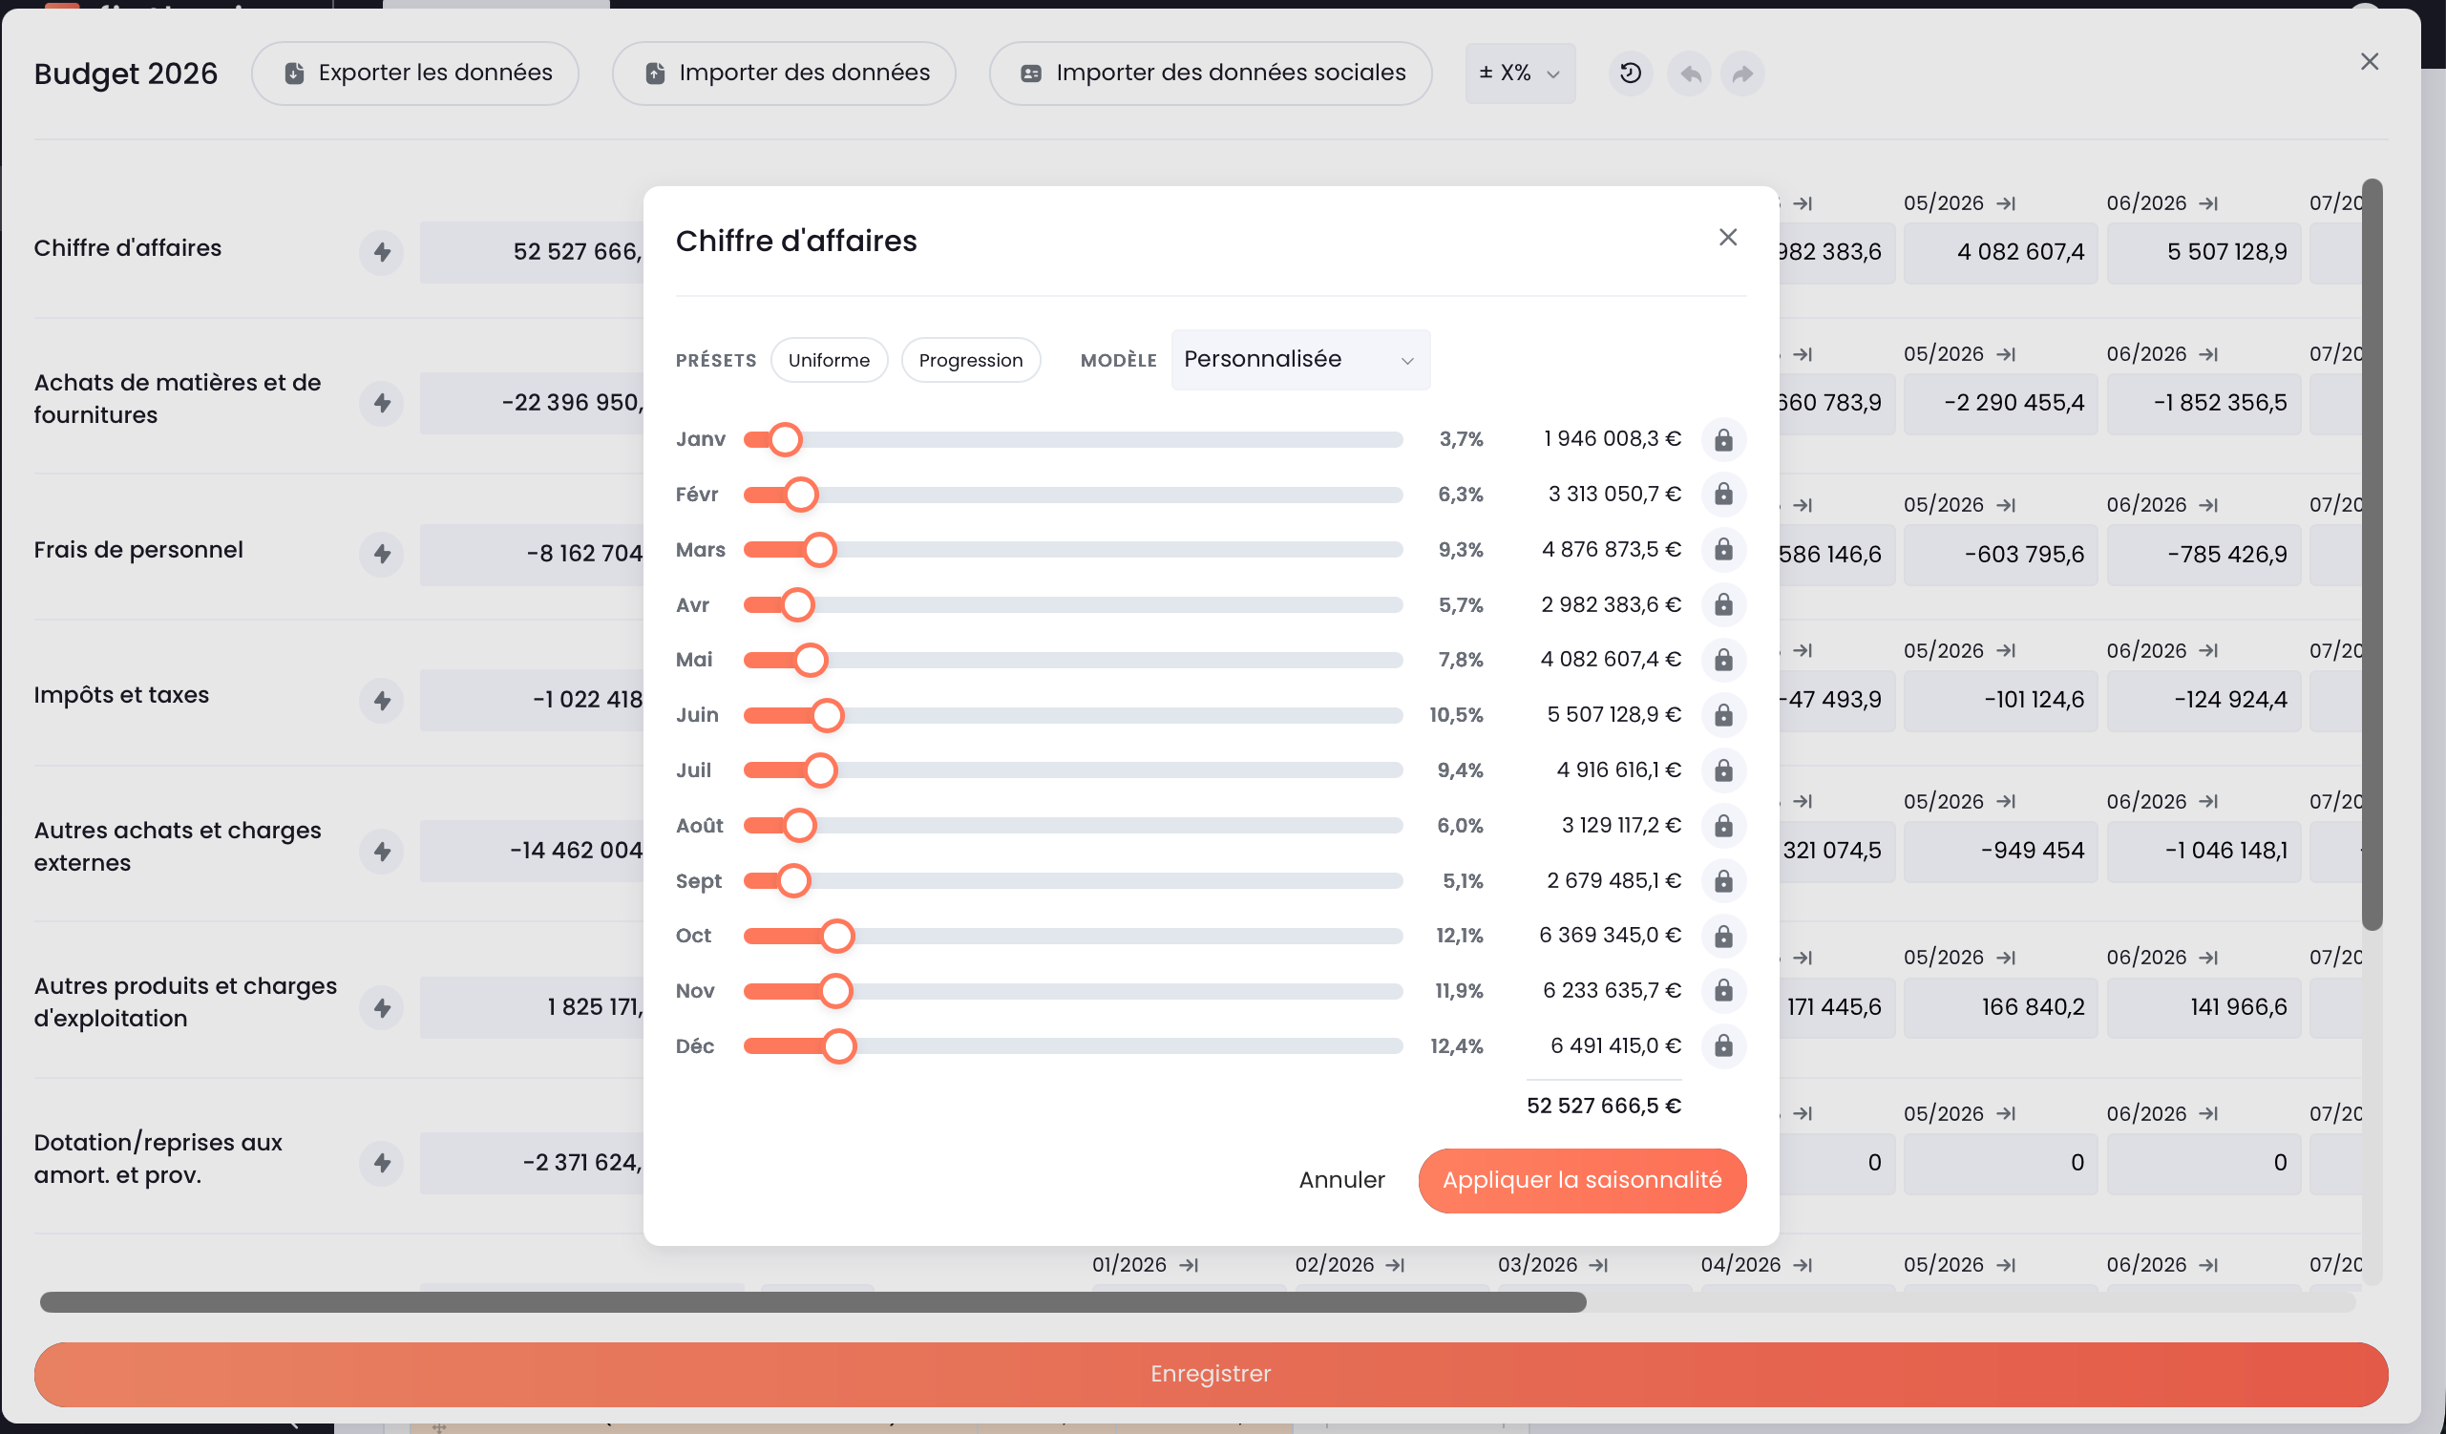The height and width of the screenshot is (1434, 2446).
Task: Click the 4 082 607,4 cell under 05/2026
Action: point(2000,253)
